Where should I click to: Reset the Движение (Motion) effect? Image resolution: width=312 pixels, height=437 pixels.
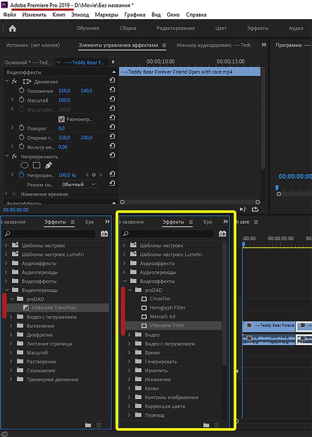point(112,81)
